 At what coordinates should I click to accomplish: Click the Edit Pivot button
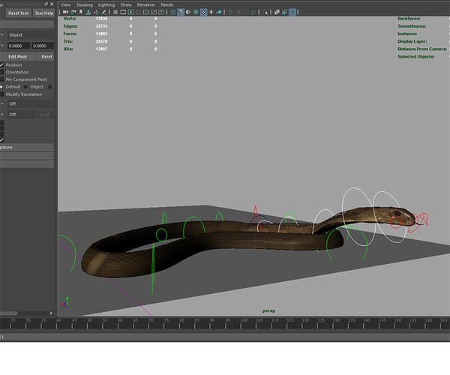coord(18,56)
